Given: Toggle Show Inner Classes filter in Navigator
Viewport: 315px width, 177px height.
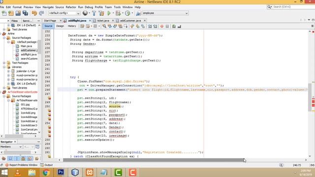Looking at the screenshot, I should [30, 158].
